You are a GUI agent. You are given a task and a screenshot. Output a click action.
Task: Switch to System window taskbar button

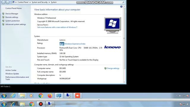59,96
